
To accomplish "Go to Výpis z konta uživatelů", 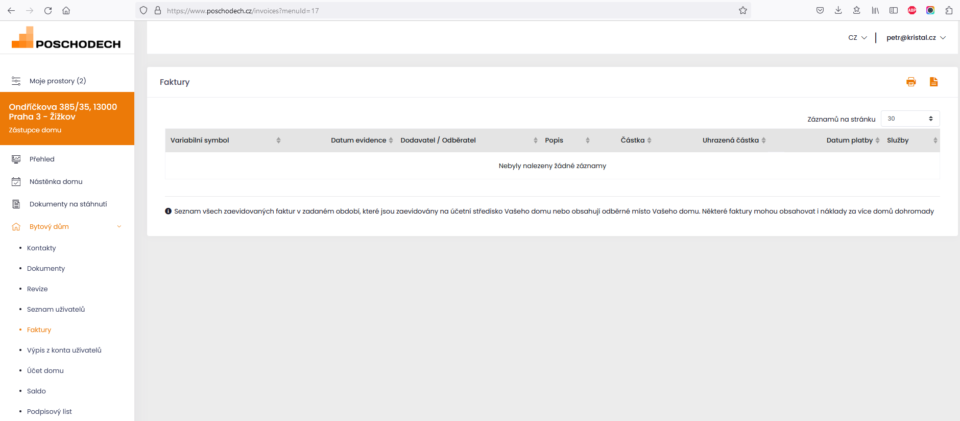I will tap(64, 350).
